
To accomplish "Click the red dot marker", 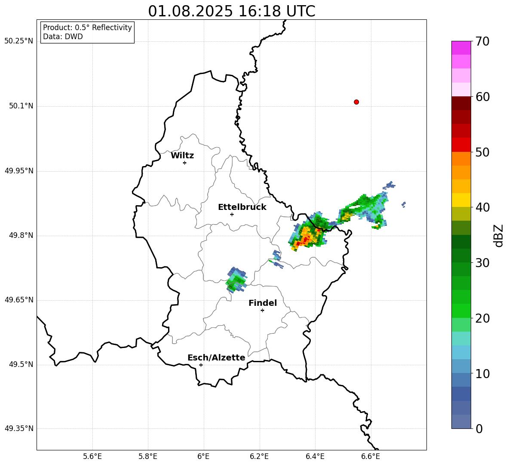I will point(356,102).
